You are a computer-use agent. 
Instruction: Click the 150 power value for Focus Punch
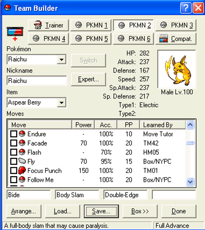click(x=84, y=171)
